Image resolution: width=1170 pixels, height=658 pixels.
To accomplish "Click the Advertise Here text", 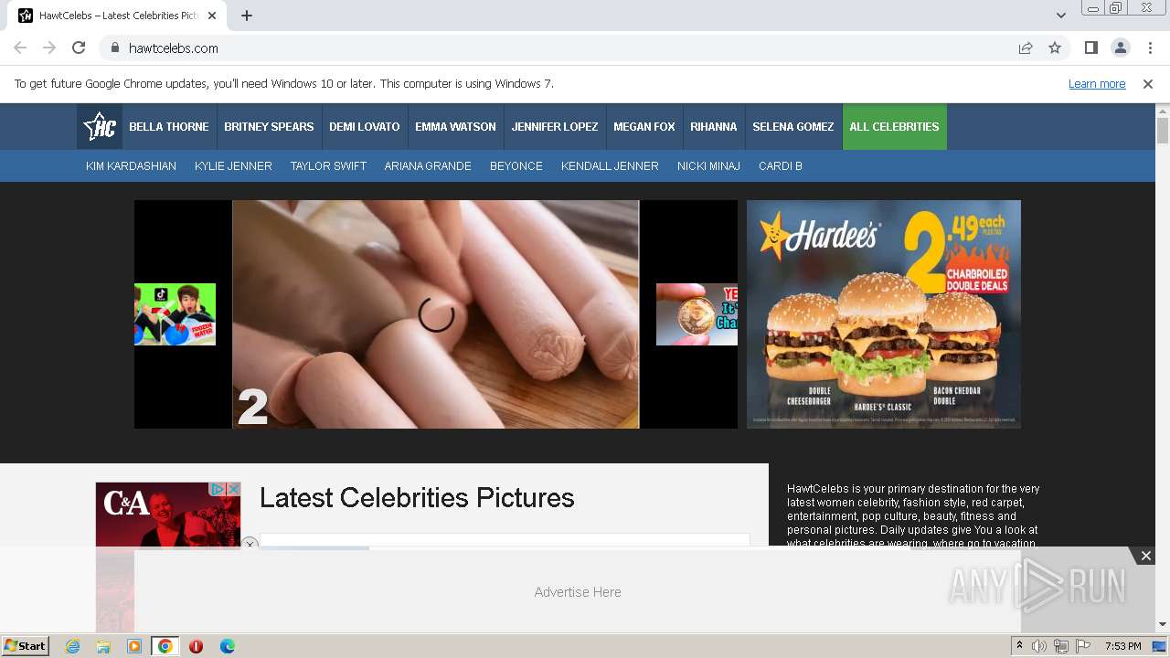I will (578, 592).
